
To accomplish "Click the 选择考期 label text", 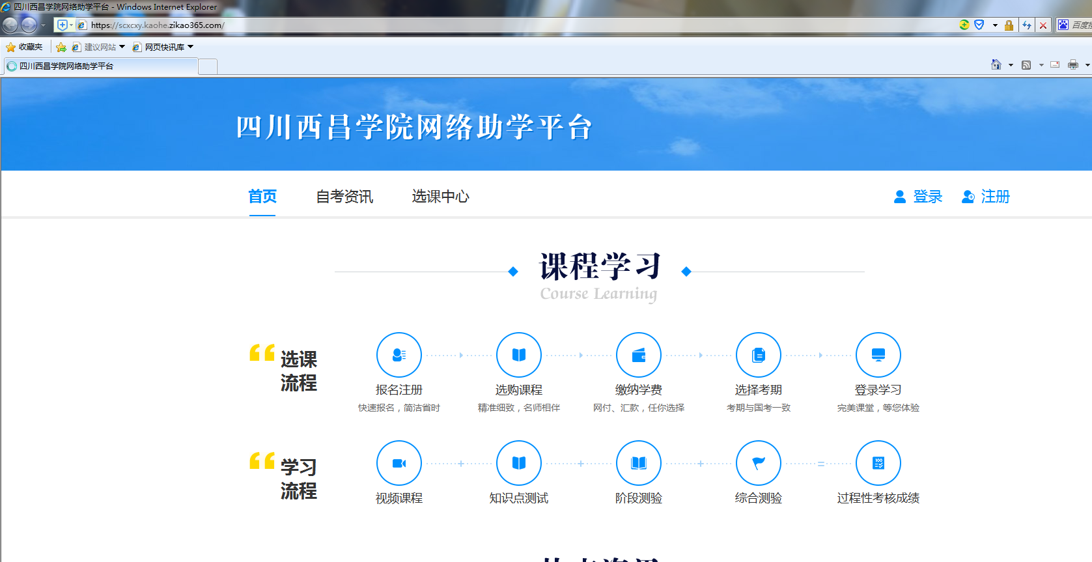I will click(759, 390).
